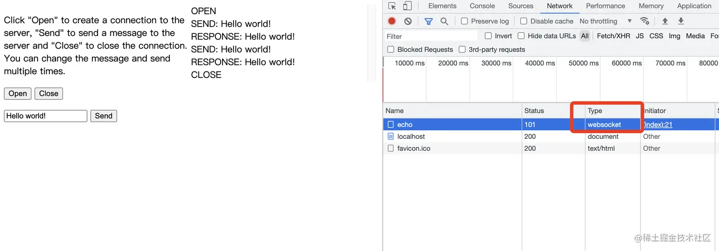This screenshot has height=251, width=719.
Task: Select the favicon.ico request row
Action: click(x=551, y=148)
